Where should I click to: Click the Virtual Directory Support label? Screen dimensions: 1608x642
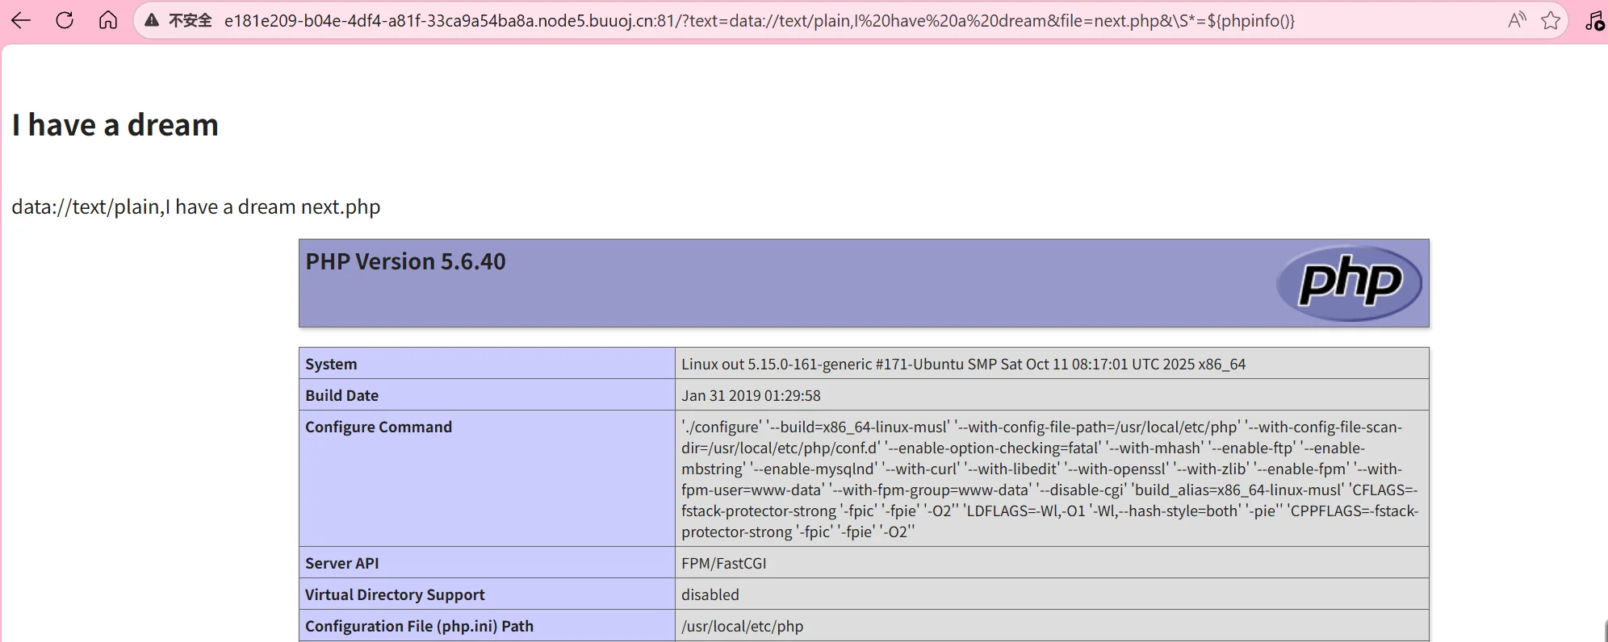395,594
